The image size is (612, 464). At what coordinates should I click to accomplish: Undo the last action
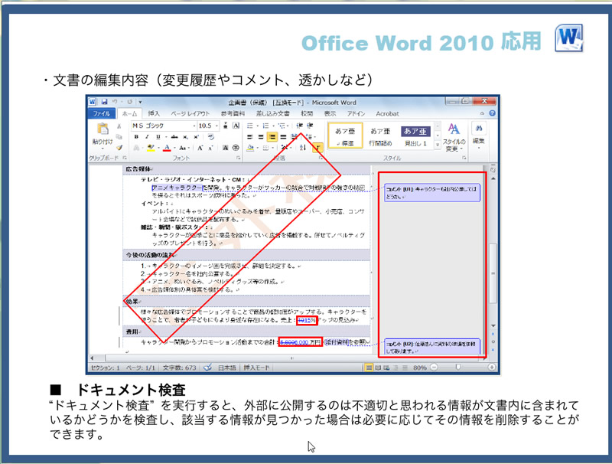tap(116, 102)
